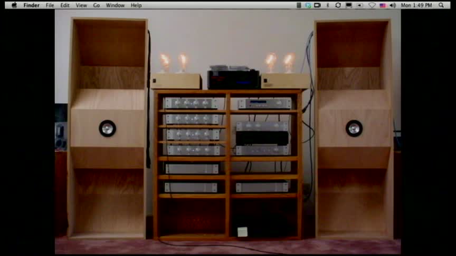The height and width of the screenshot is (256, 456).
Task: Open the Apple menu
Action: click(x=14, y=5)
